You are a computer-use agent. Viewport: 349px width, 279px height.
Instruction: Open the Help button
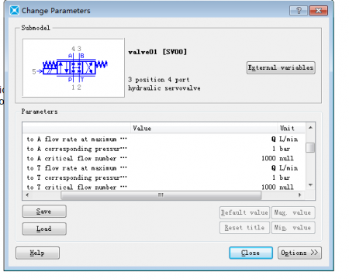click(x=37, y=253)
